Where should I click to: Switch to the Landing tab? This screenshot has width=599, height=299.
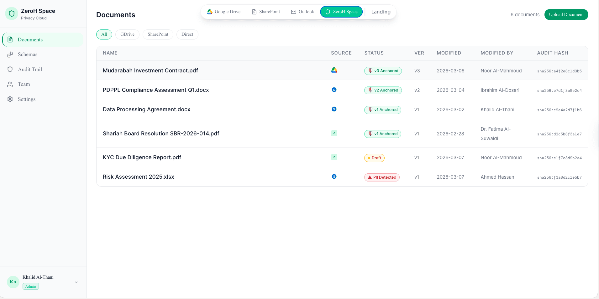[381, 12]
